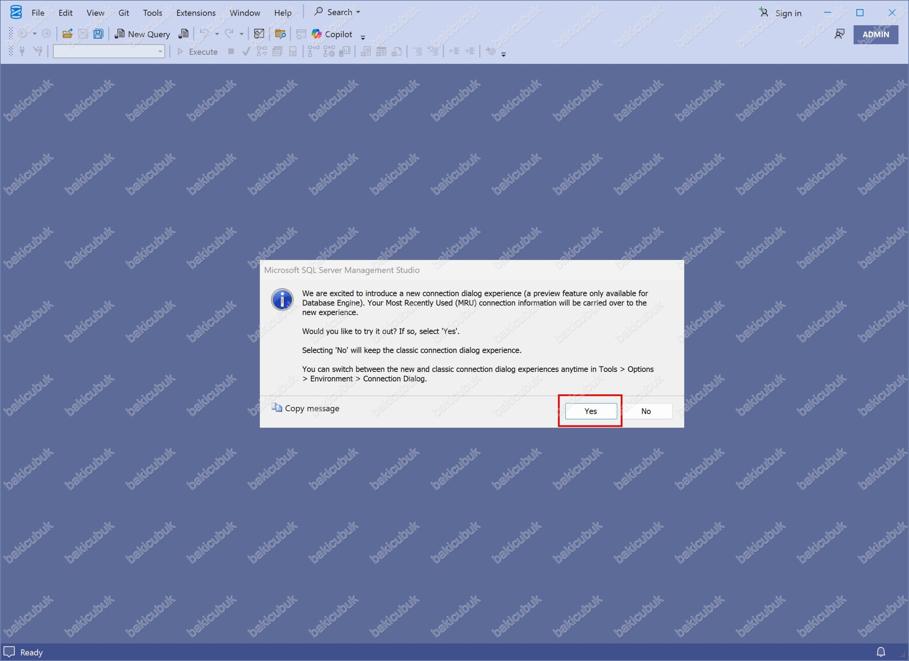909x661 pixels.
Task: Open the Window menu
Action: pos(245,13)
